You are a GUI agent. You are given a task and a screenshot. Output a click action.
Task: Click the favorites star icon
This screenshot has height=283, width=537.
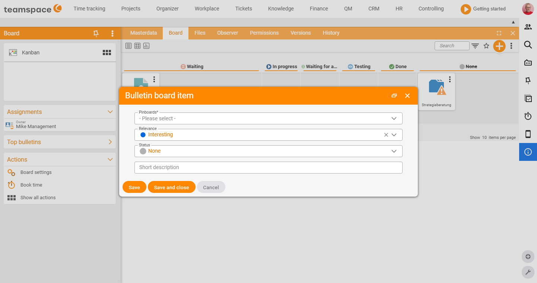click(486, 46)
